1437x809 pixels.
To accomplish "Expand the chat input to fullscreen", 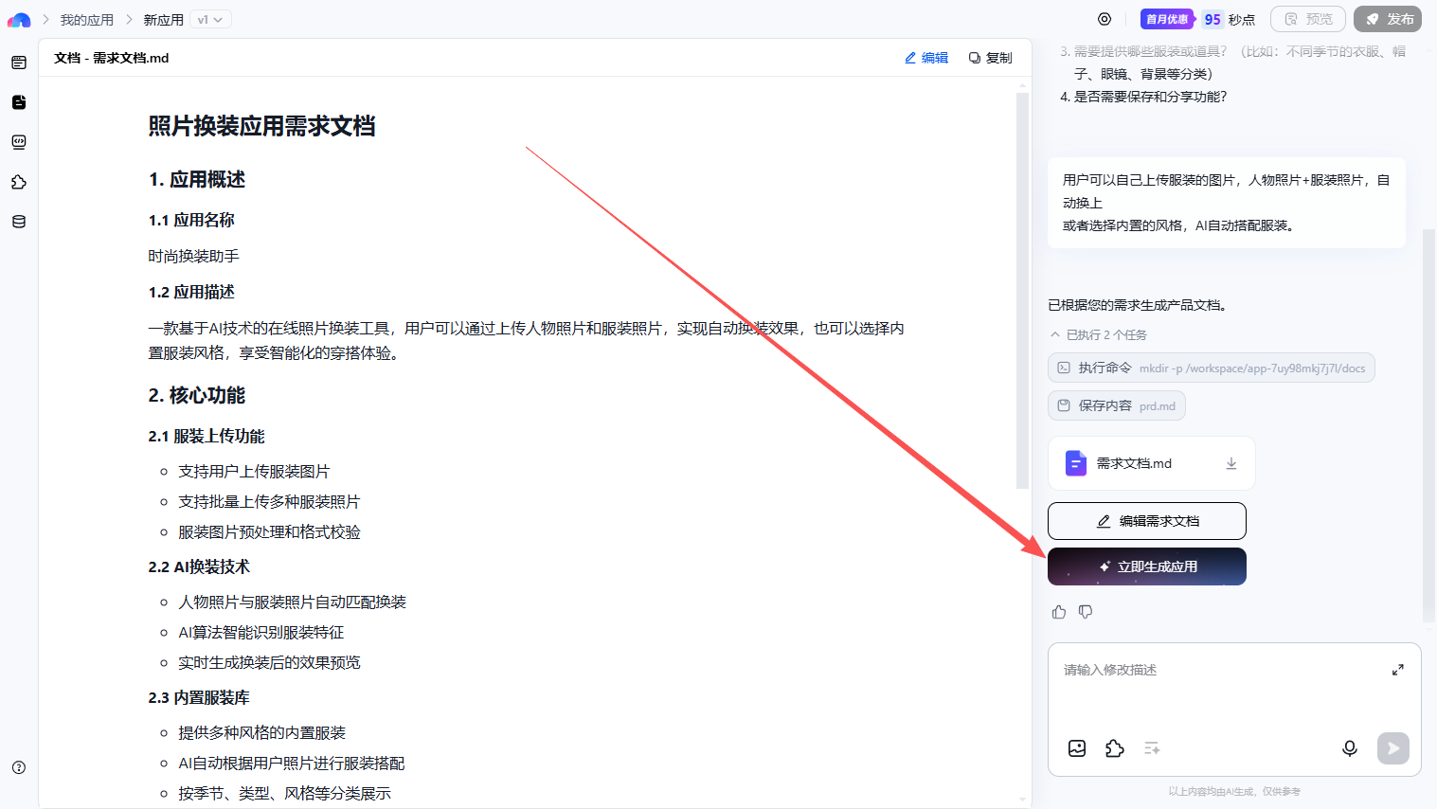I will click(x=1397, y=670).
